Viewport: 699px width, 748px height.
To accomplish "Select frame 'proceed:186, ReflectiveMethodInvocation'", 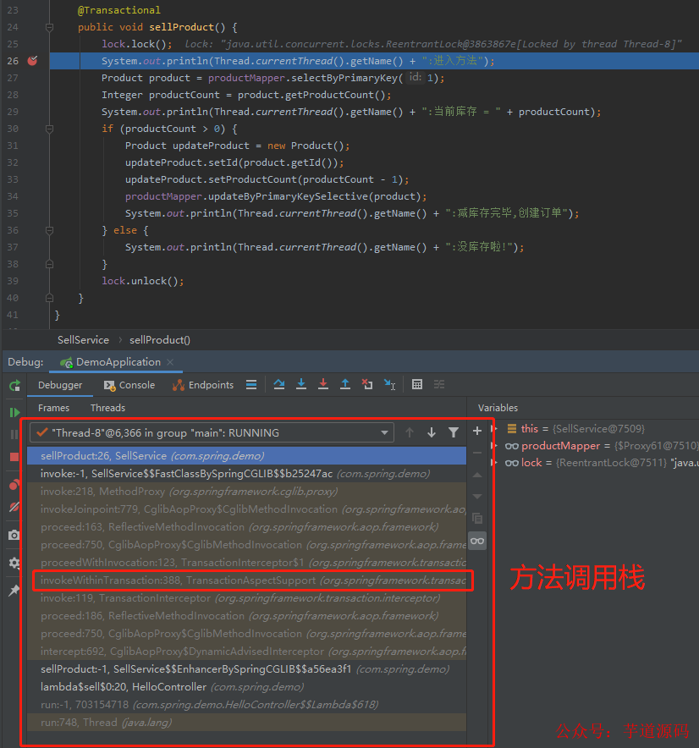I will point(246,616).
